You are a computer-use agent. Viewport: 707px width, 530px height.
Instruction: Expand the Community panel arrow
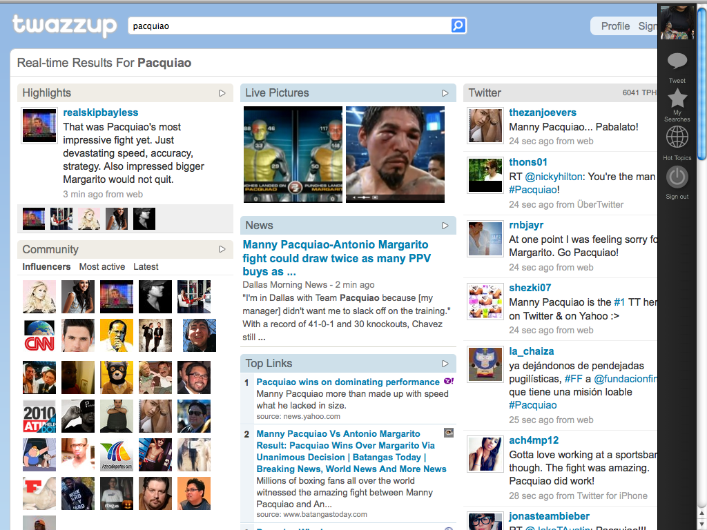coord(222,249)
